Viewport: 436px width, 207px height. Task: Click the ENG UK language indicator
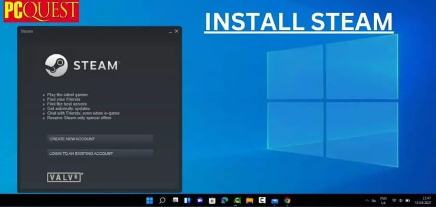pos(383,201)
